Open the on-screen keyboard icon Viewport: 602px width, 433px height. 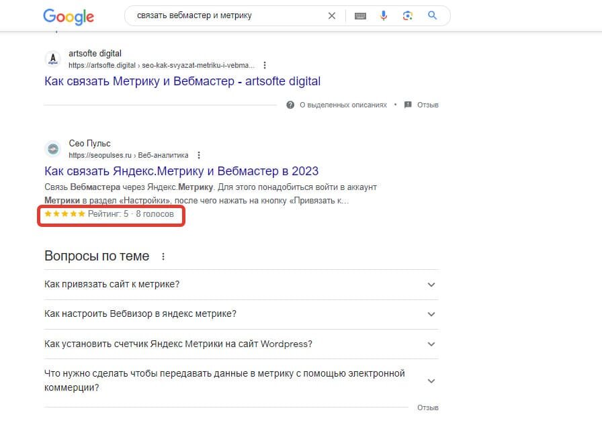[x=360, y=15]
